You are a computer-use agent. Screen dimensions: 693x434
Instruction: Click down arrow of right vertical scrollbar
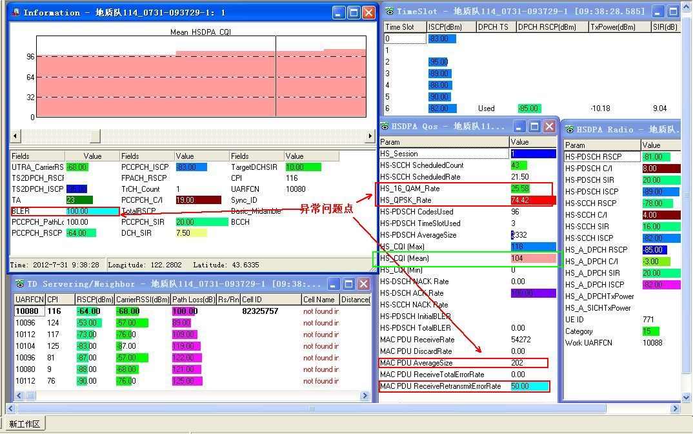(687, 397)
